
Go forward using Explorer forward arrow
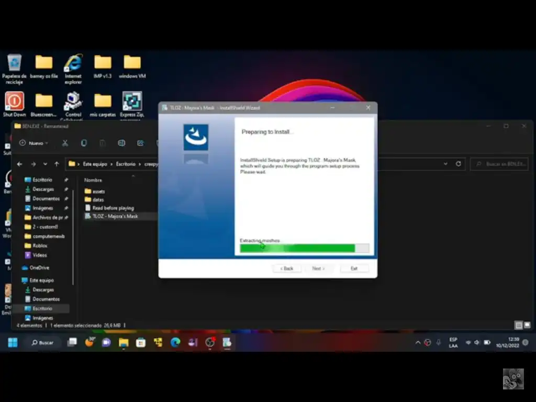coord(33,164)
